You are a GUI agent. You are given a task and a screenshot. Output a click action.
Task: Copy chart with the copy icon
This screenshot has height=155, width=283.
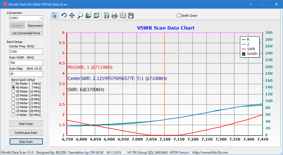tap(122, 15)
